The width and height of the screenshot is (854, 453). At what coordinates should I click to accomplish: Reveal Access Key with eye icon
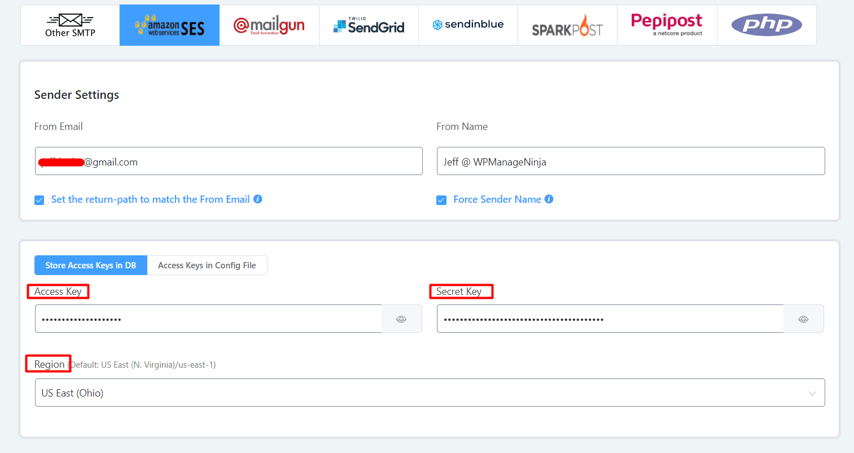401,319
